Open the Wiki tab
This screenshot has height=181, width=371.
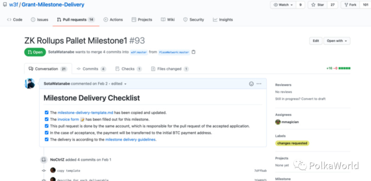(x=168, y=19)
